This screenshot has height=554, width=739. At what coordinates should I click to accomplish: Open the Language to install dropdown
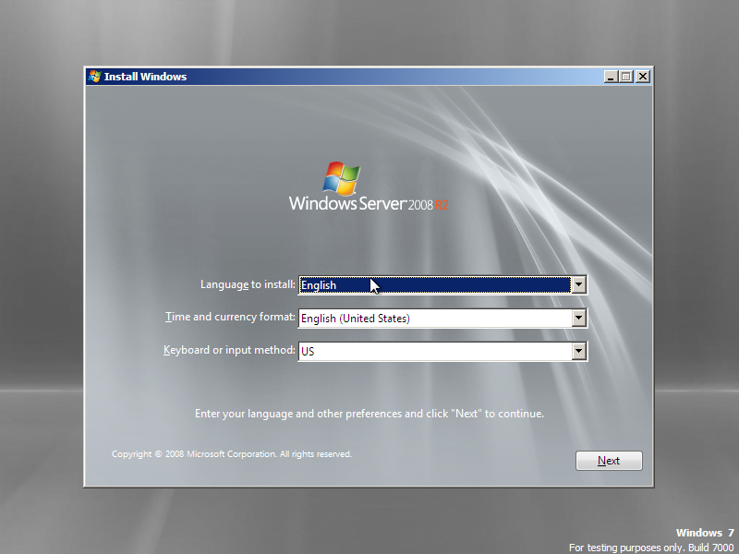pyautogui.click(x=579, y=284)
